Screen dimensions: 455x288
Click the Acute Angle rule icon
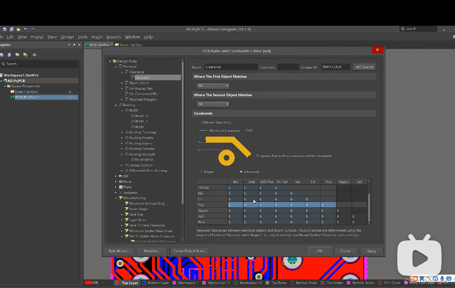[126, 209]
